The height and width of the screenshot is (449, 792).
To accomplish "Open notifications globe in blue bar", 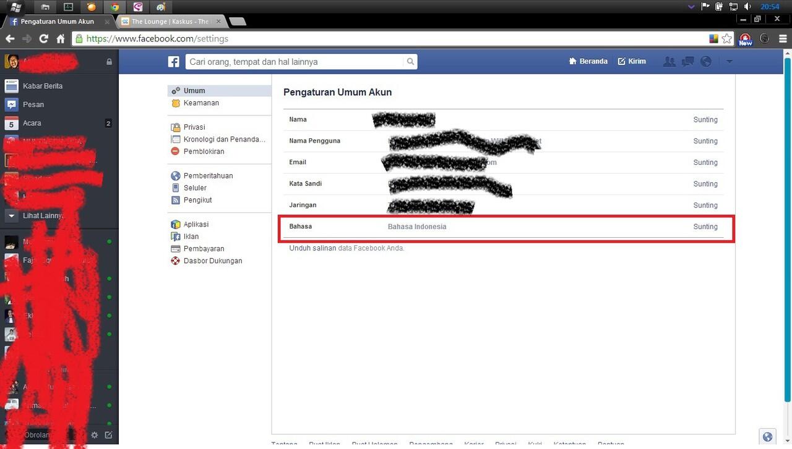I will tap(706, 62).
